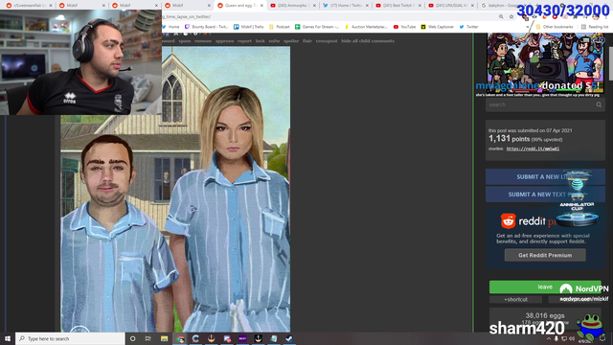Expand the Other bookmarks folder
The height and width of the screenshot is (345, 613).
(555, 27)
